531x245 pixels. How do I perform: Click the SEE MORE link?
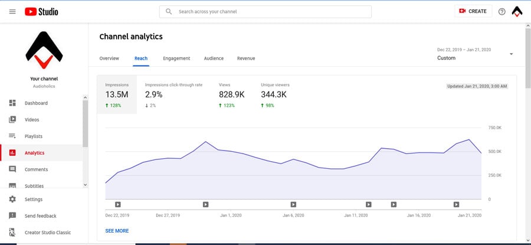tap(117, 231)
